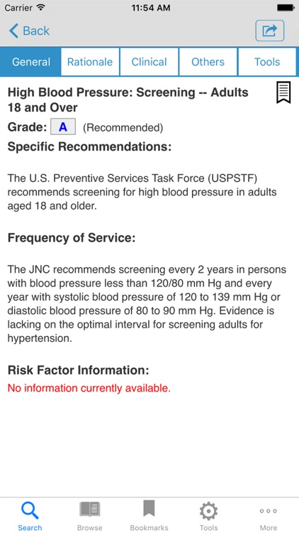Viewport: 299px width, 533px height.
Task: Switch to the Clinical tab
Action: [149, 62]
